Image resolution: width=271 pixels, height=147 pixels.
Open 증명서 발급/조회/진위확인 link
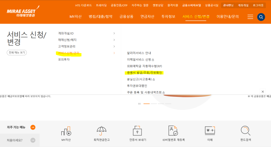pos(144,73)
